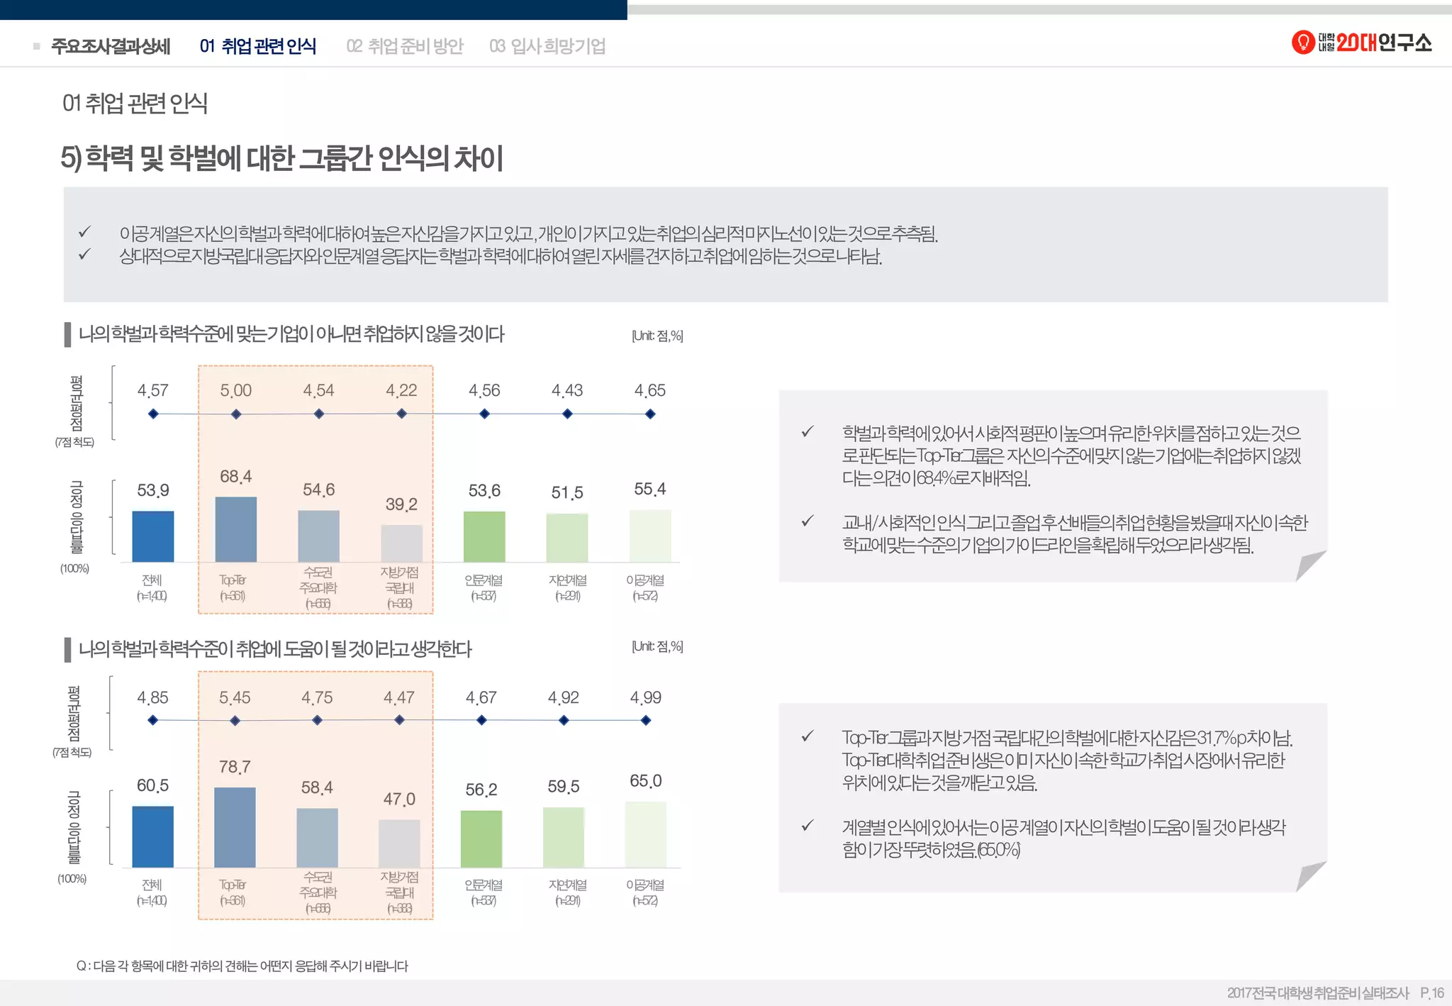
Task: Click the P.16 page number in footer
Action: tap(1432, 993)
